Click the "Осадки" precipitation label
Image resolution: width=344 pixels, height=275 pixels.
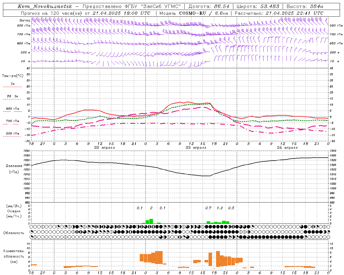pos(14,211)
